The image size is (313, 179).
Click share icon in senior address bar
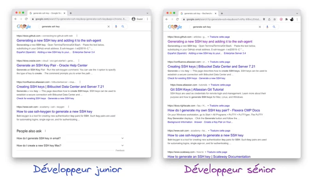click(269, 19)
